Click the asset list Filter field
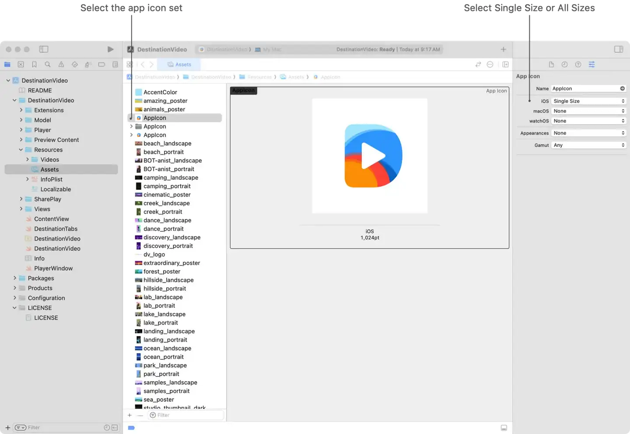 pyautogui.click(x=186, y=415)
